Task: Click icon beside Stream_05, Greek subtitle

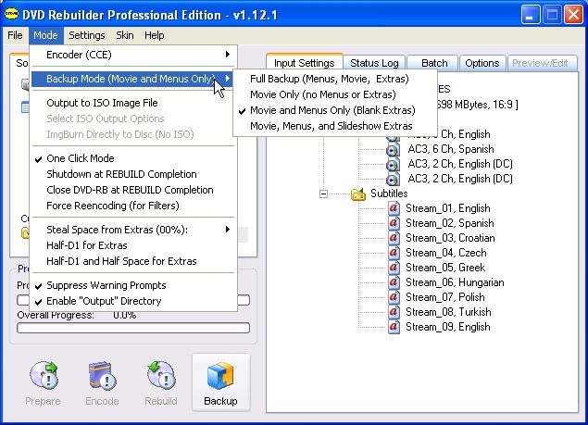Action: pos(394,268)
